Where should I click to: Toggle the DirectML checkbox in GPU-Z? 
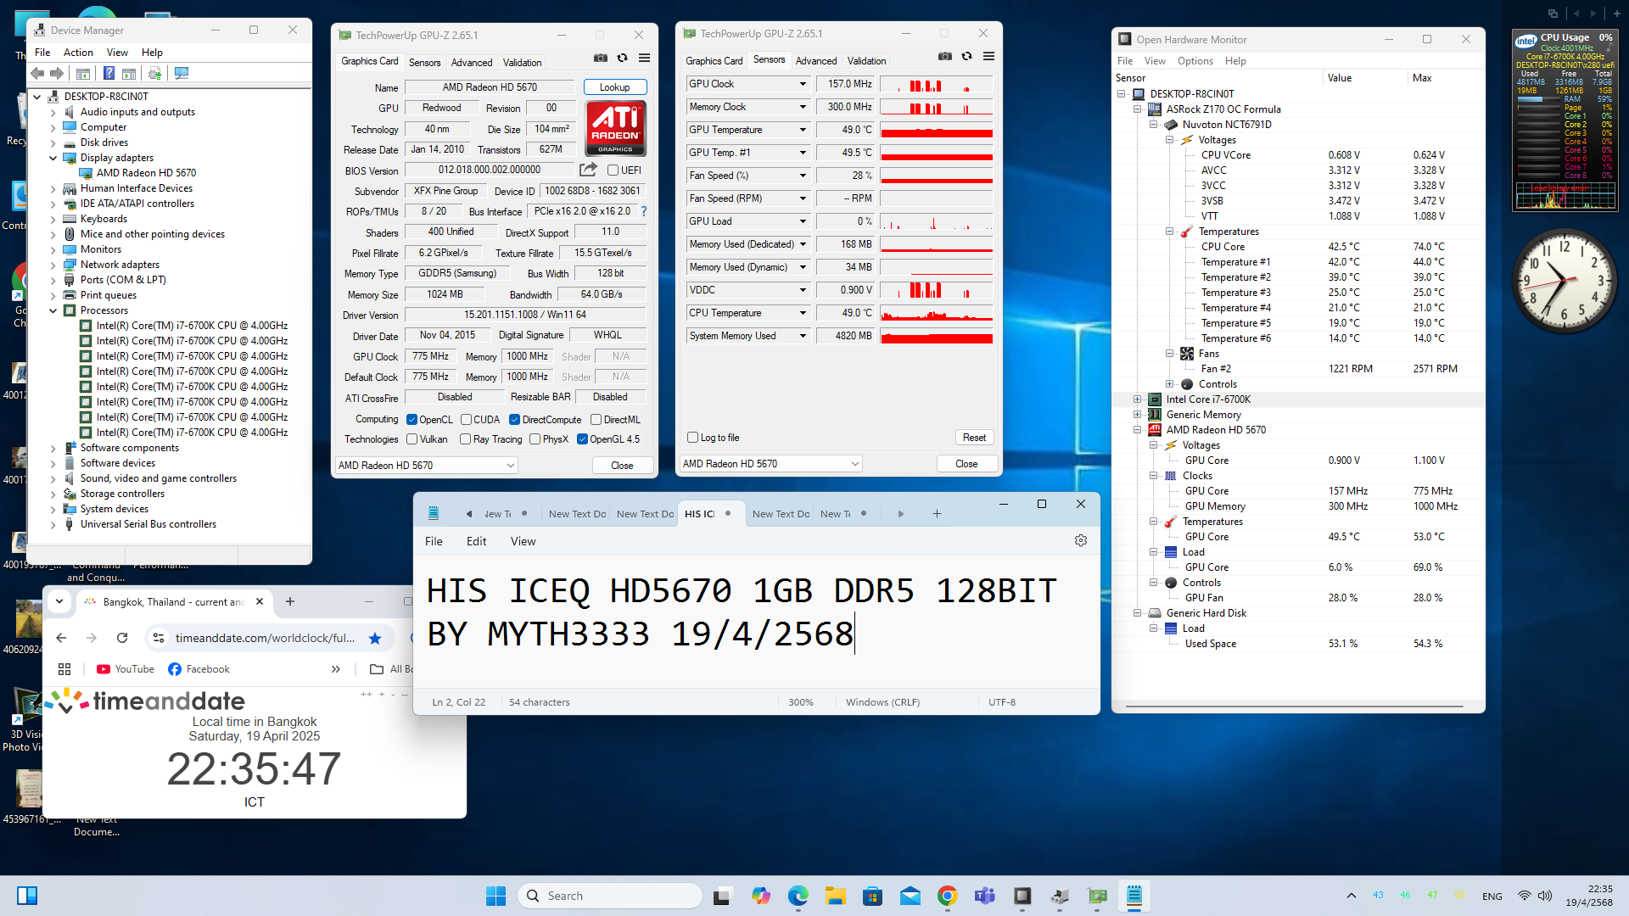point(596,420)
